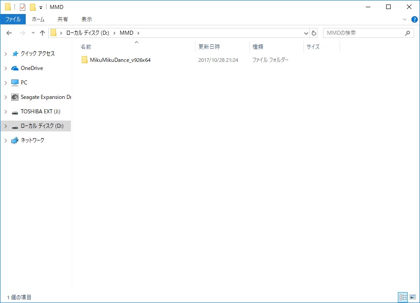420x303 pixels.
Task: Sort by the 種類 column header
Action: pos(258,47)
